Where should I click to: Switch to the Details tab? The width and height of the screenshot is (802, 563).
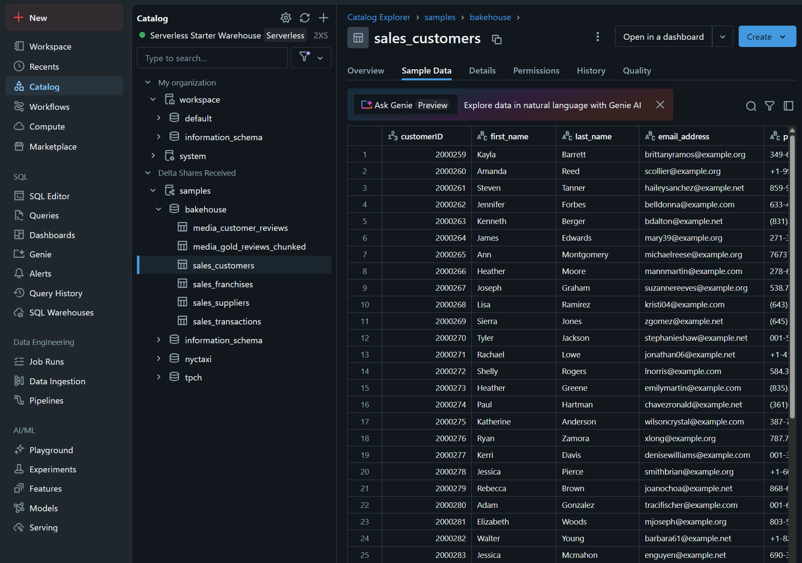[x=482, y=71]
